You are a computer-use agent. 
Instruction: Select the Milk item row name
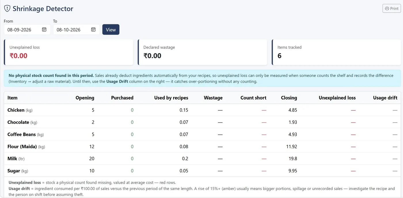12,159
